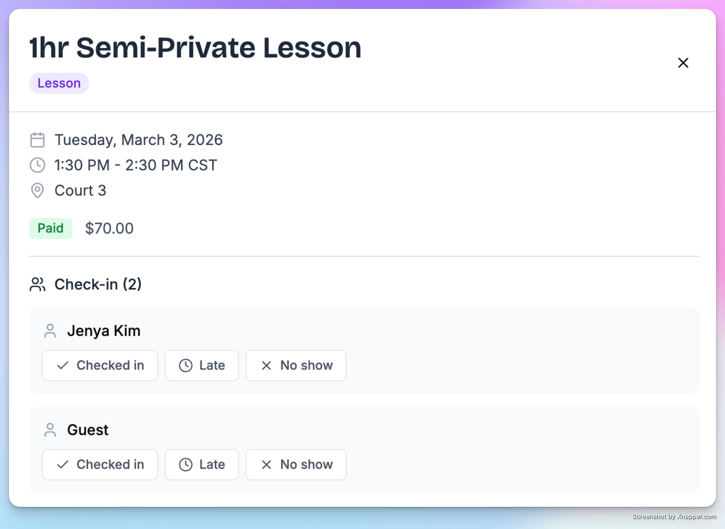Select the Guest attendee name
The image size is (725, 529).
pyautogui.click(x=88, y=430)
